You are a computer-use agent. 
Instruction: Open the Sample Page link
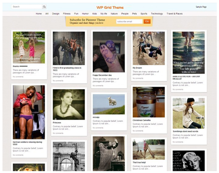click(201, 7)
